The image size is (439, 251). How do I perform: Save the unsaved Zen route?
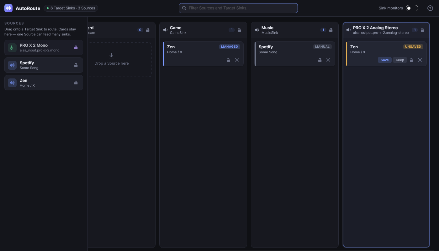[x=385, y=60]
